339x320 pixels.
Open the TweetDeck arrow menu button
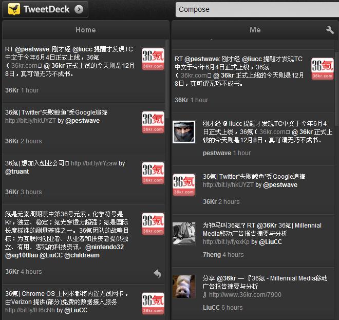[x=79, y=9]
